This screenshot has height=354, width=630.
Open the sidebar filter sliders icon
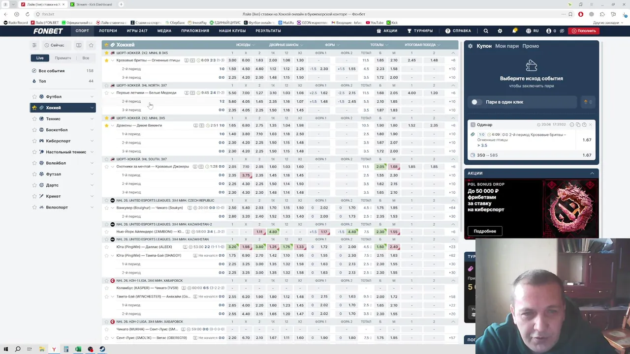[x=34, y=45]
